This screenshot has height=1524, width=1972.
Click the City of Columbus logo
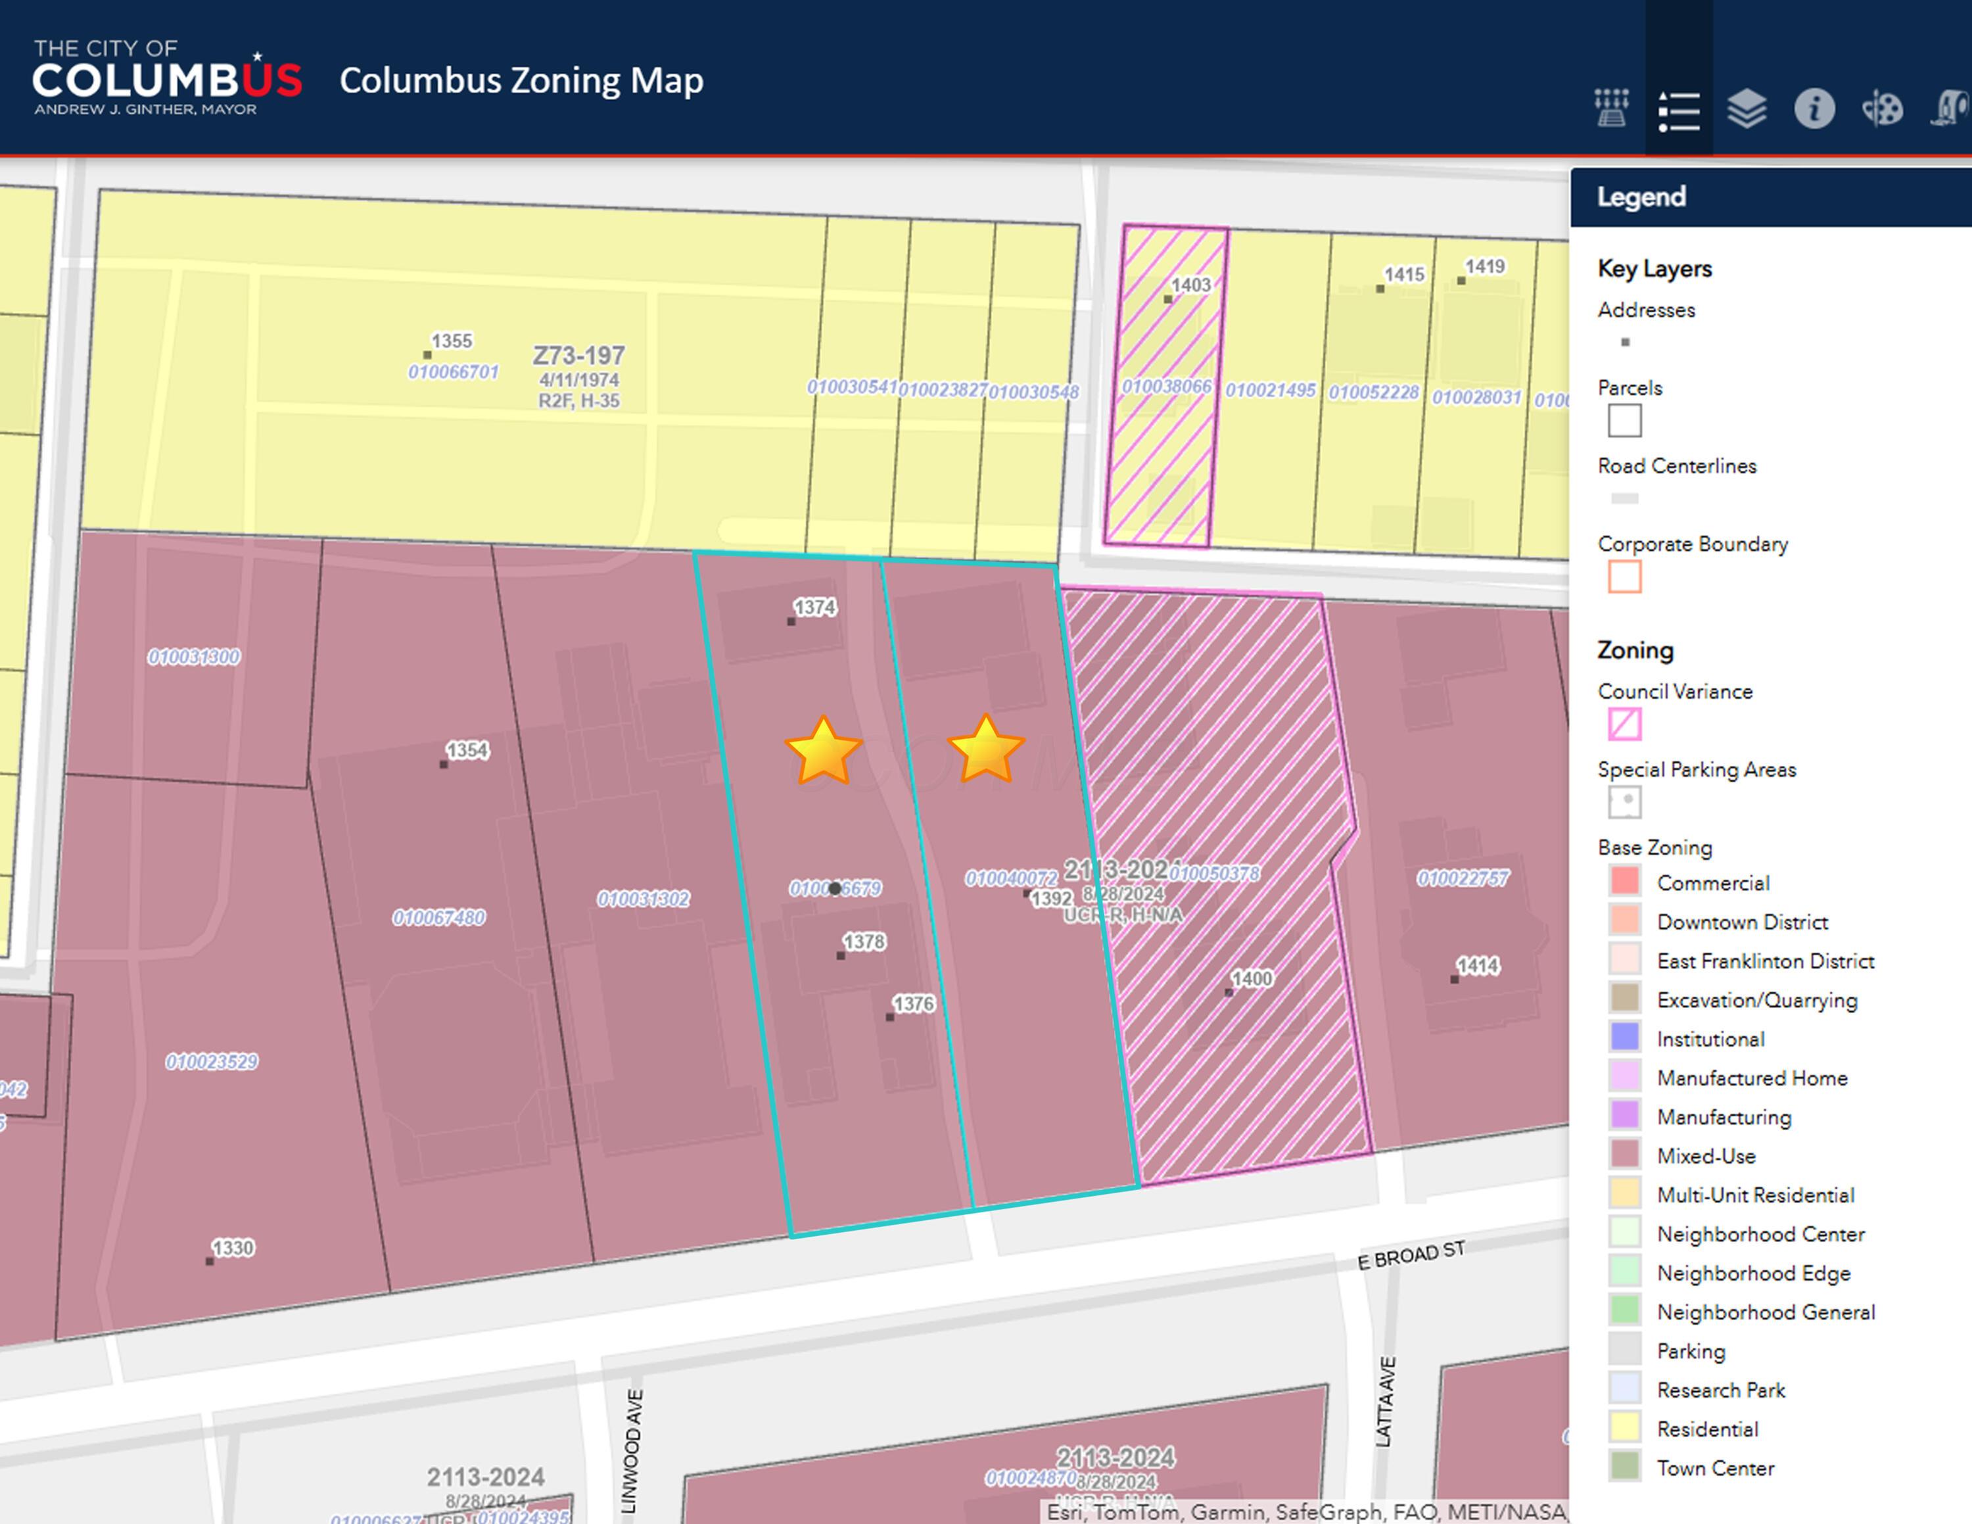[x=167, y=78]
